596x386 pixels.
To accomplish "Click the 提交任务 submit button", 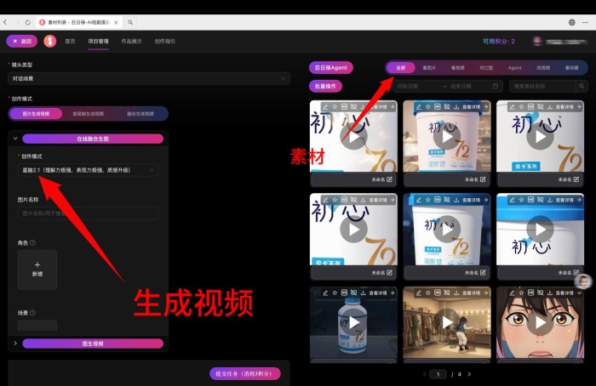I will (x=244, y=373).
